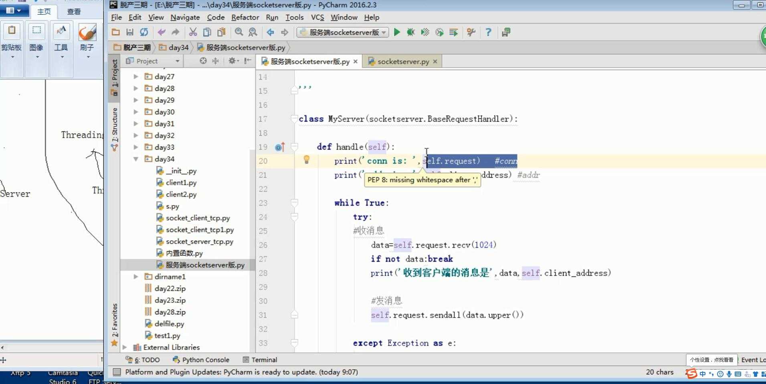
Task: Open the 6: TODO tool window
Action: 143,360
